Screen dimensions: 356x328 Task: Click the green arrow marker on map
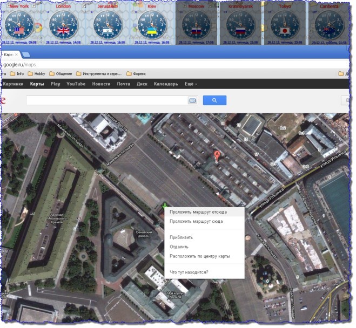coord(164,206)
